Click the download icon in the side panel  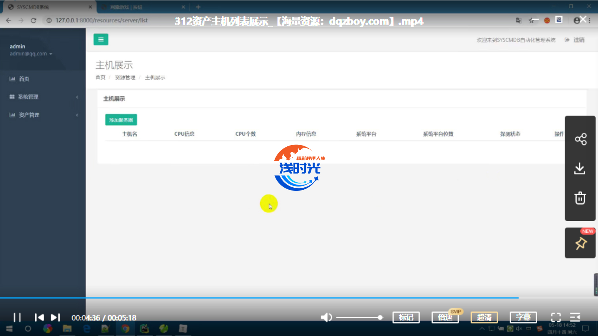579,169
